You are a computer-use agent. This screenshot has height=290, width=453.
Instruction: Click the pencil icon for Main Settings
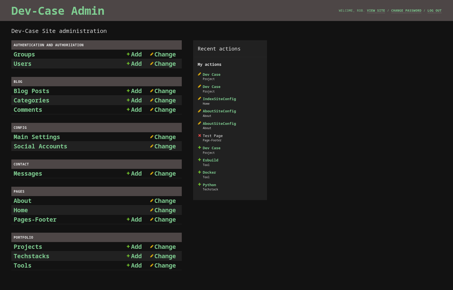tap(152, 137)
